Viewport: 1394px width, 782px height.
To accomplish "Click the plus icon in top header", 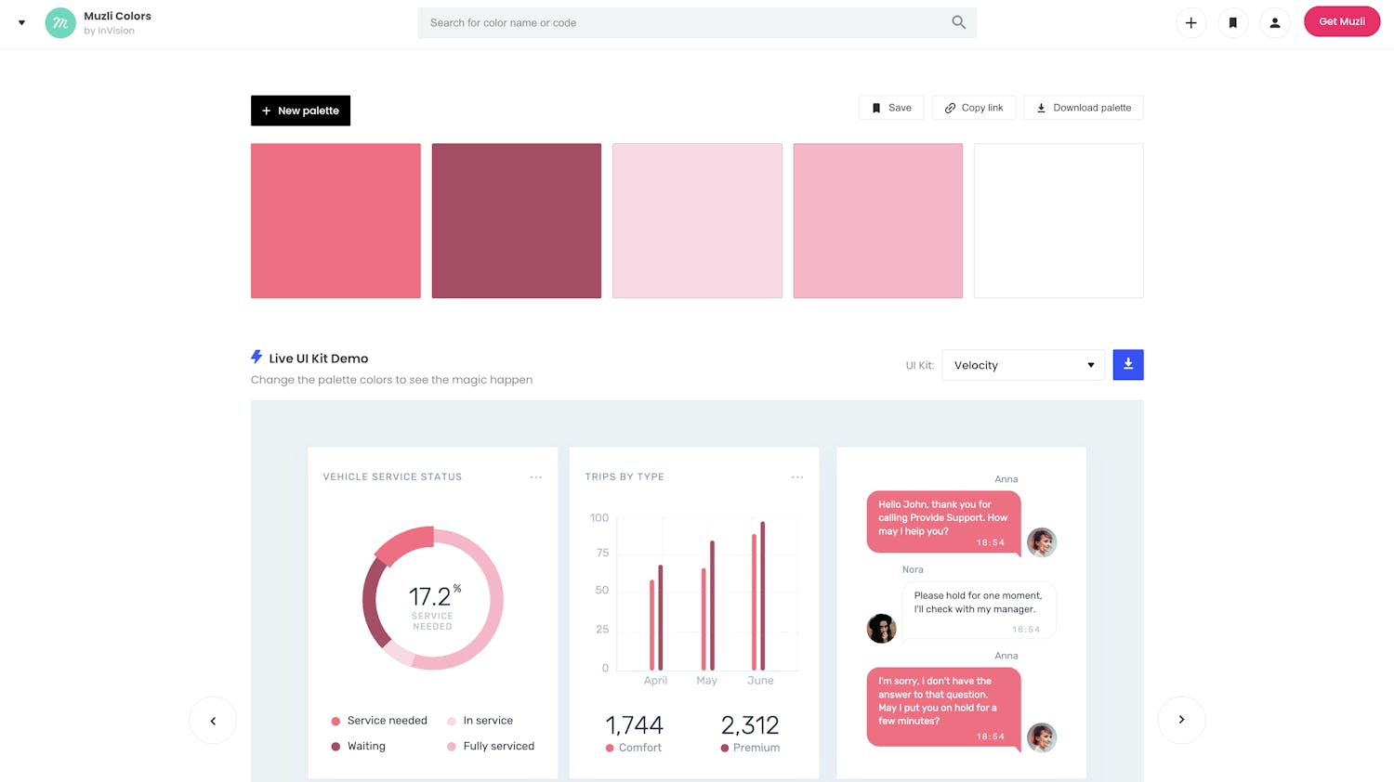I will [x=1190, y=22].
